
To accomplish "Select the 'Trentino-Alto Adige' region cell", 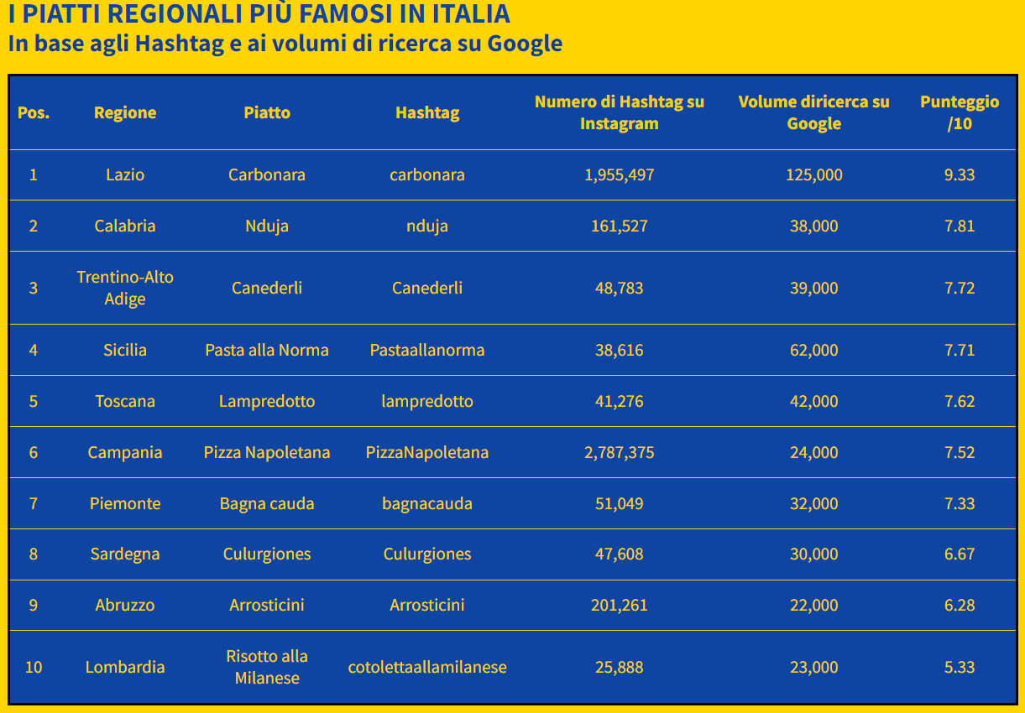I will pos(125,288).
